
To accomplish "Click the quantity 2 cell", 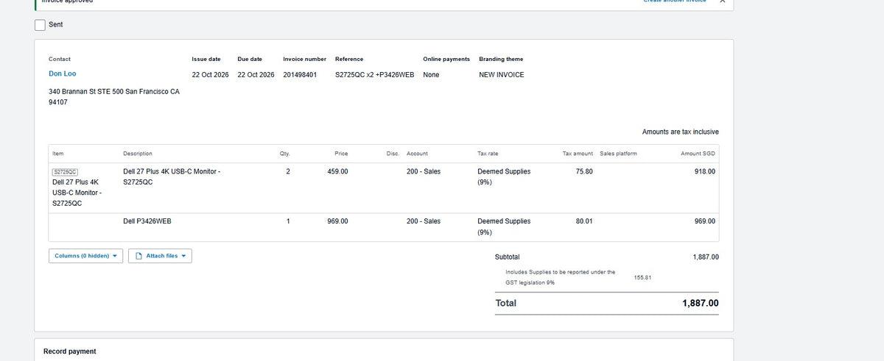I will click(288, 171).
